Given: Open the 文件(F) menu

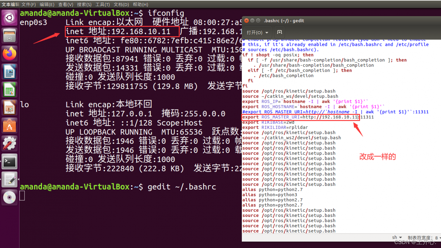Looking at the screenshot, I should [29, 4].
